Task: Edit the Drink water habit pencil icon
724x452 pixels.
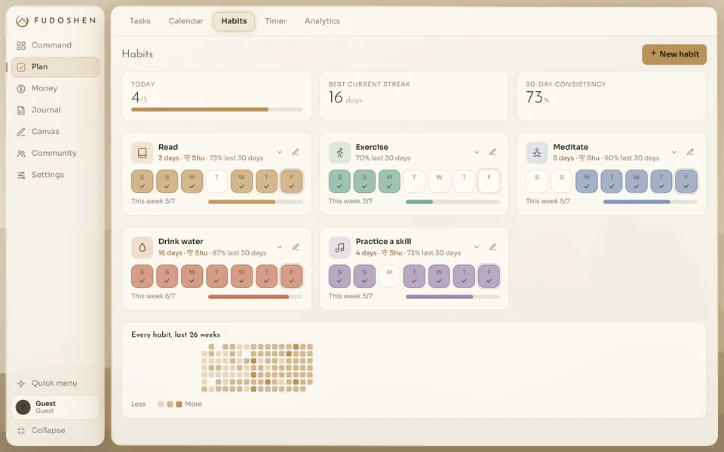Action: point(296,247)
